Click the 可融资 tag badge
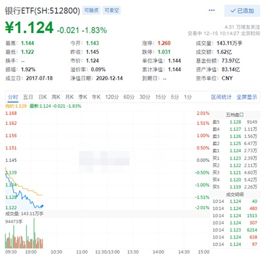Image resolution: width=263 pixels, height=259 pixels. pos(91,10)
